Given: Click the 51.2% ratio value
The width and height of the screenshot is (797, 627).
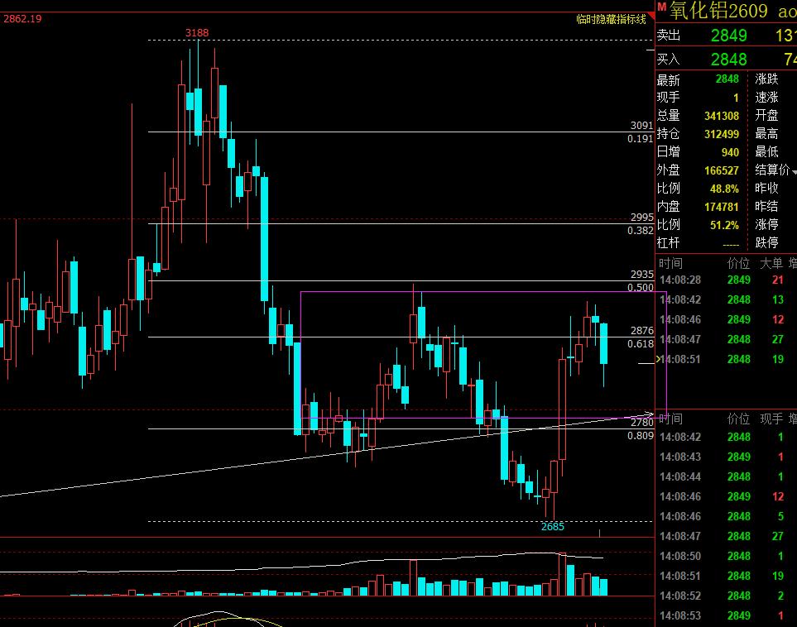Looking at the screenshot, I should pos(724,225).
